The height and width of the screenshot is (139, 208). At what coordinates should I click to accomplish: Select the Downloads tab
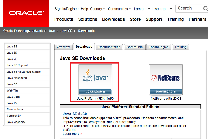coord(84,47)
